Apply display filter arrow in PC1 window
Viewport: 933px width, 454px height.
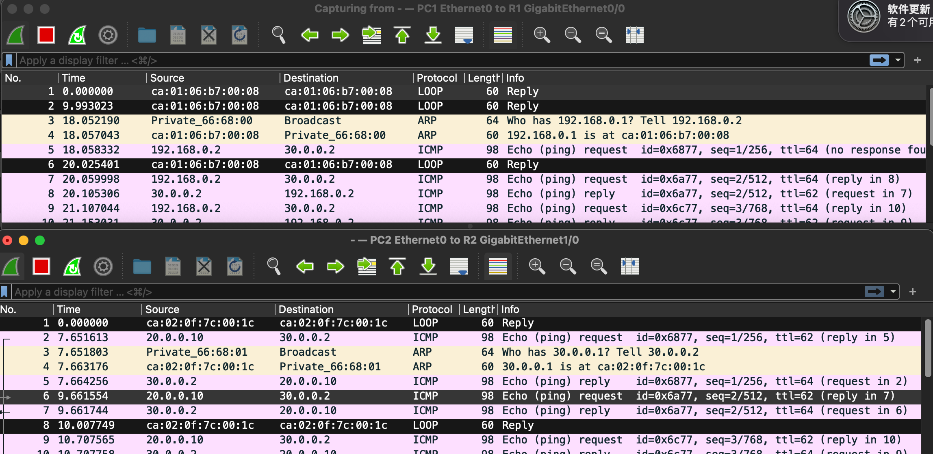coord(879,60)
